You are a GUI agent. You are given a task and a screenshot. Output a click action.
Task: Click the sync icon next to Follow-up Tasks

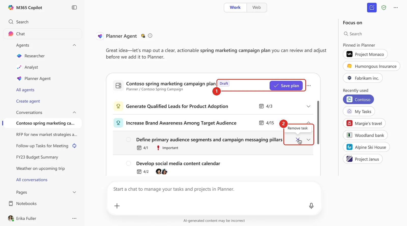[74, 146]
